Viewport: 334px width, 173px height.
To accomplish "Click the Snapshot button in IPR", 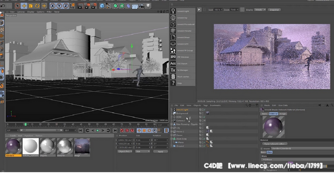I will [x=274, y=10].
